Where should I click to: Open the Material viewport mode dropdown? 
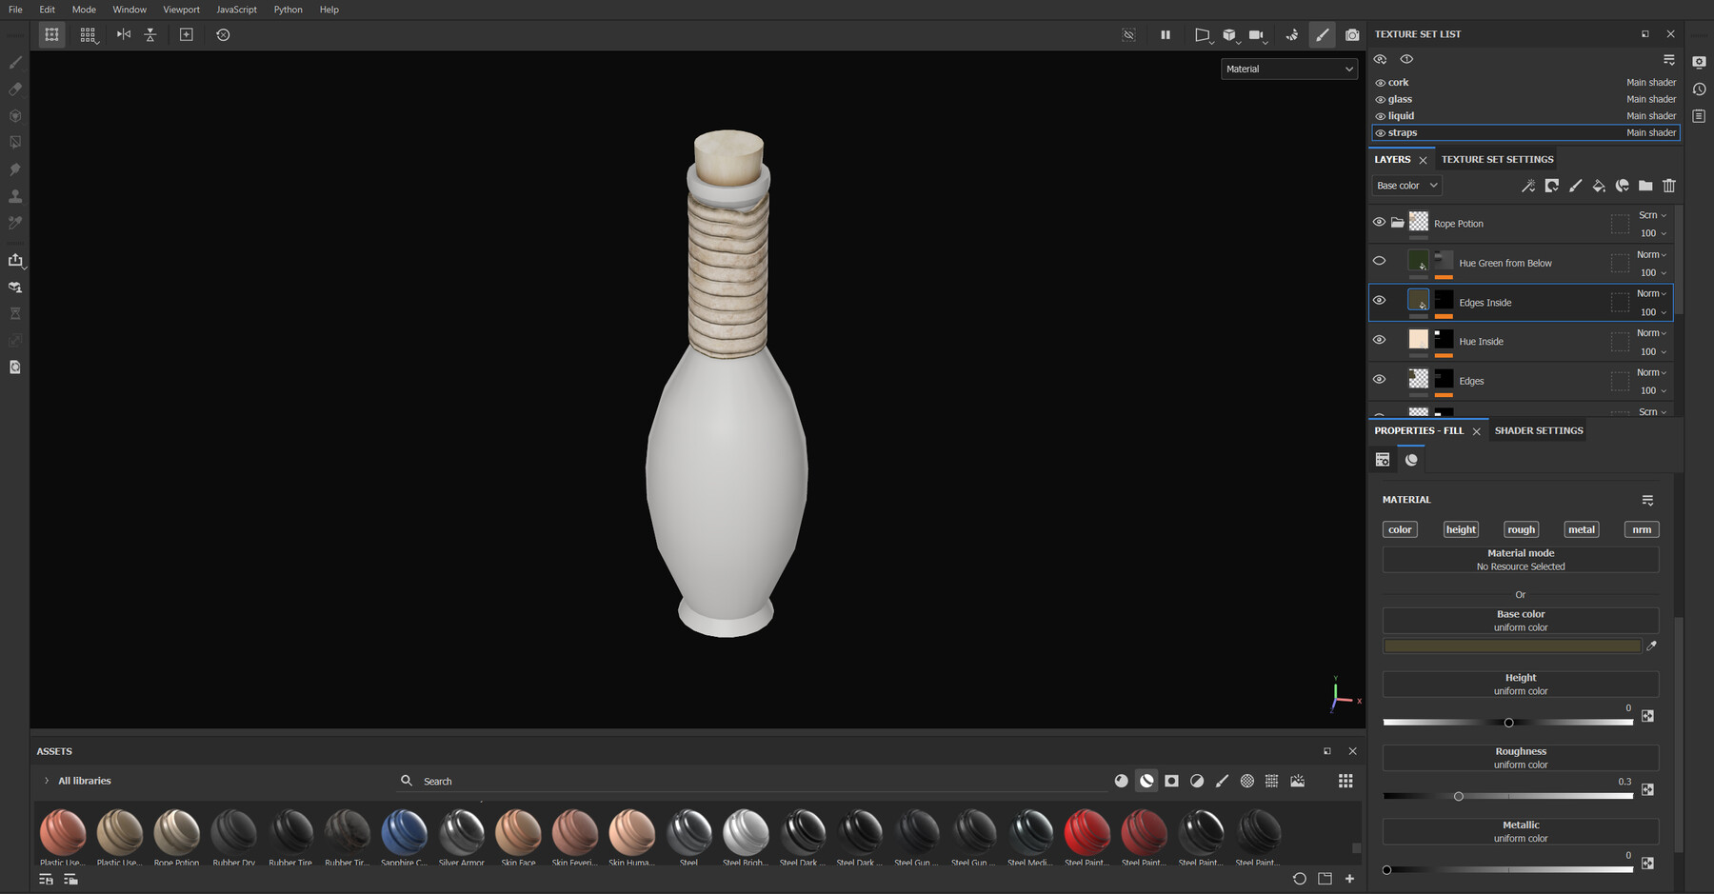[1288, 69]
